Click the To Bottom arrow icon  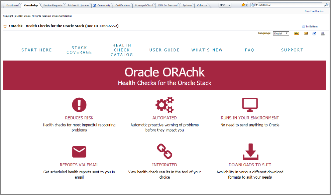pyautogui.click(x=304, y=27)
